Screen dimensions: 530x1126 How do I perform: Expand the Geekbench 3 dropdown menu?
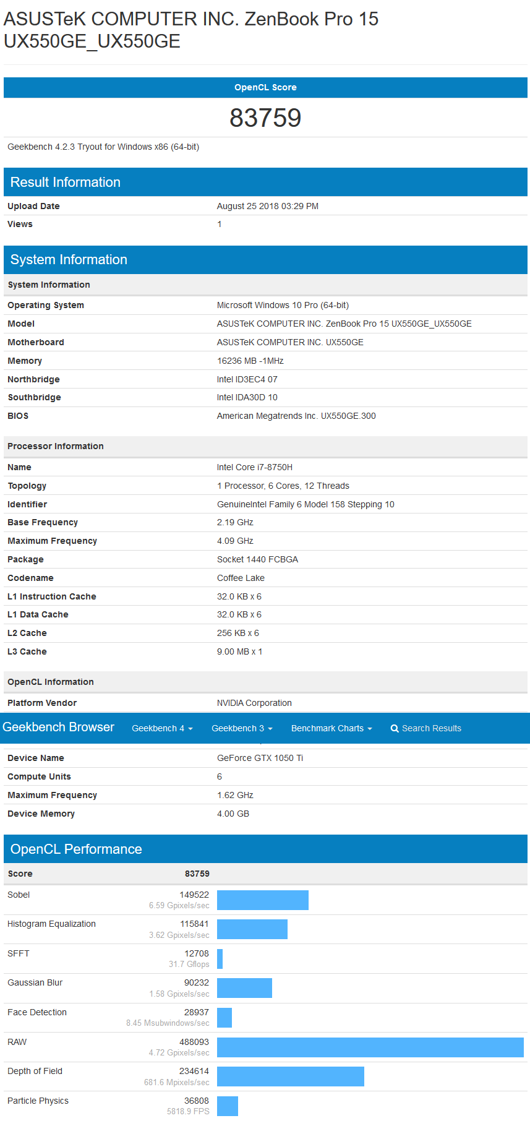242,728
